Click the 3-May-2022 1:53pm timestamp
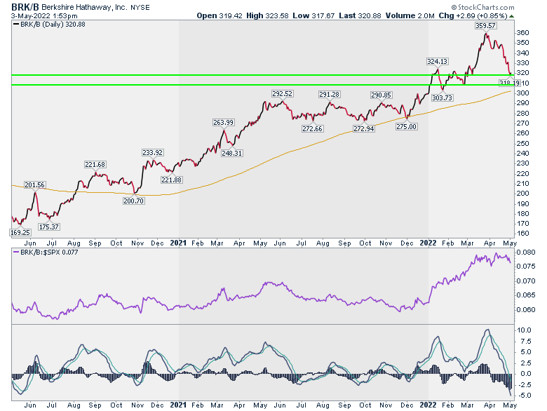 pos(44,16)
